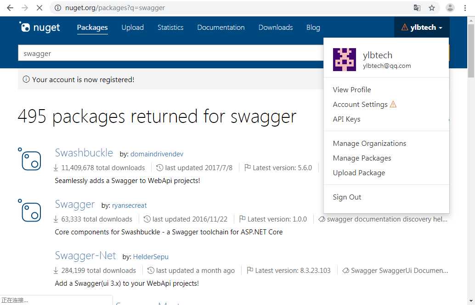Go back with the browser back arrow
The width and height of the screenshot is (475, 305).
(x=10, y=8)
